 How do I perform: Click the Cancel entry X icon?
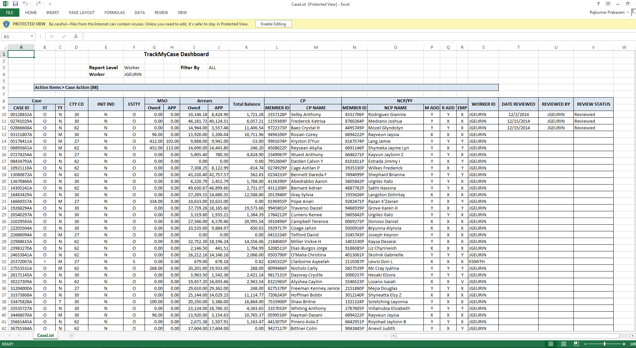point(52,36)
